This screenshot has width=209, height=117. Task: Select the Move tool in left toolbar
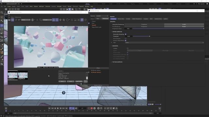point(2,25)
